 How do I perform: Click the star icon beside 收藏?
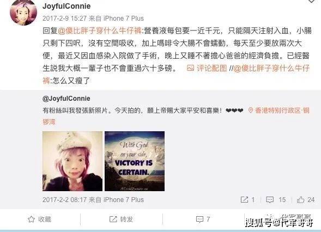31,219
